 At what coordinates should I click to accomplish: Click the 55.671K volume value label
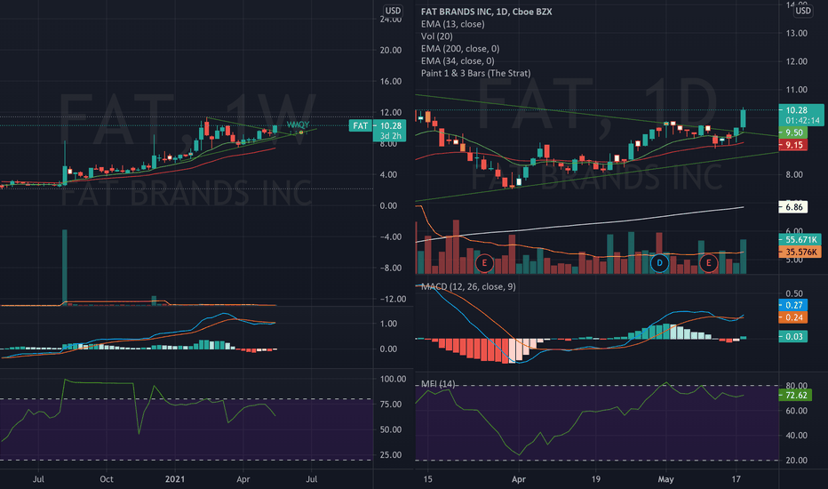tap(800, 239)
